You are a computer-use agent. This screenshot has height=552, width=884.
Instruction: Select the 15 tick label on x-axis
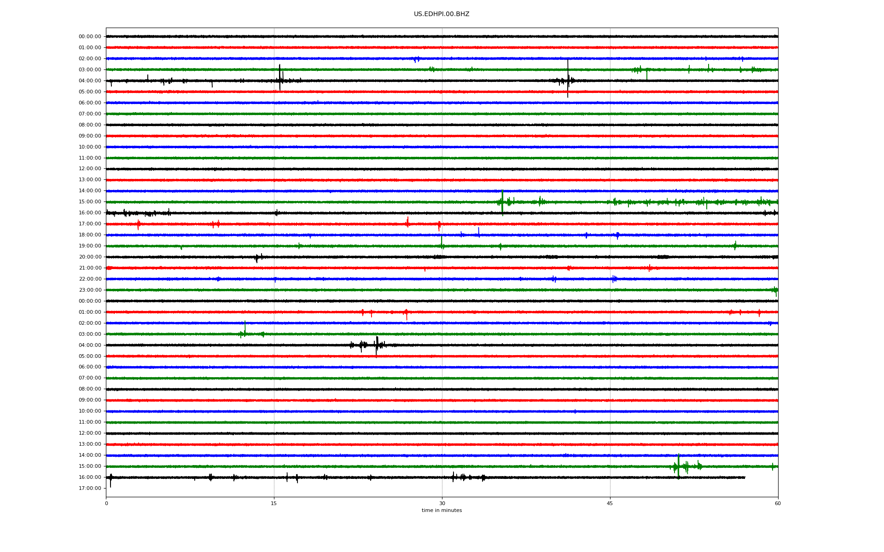click(x=274, y=503)
